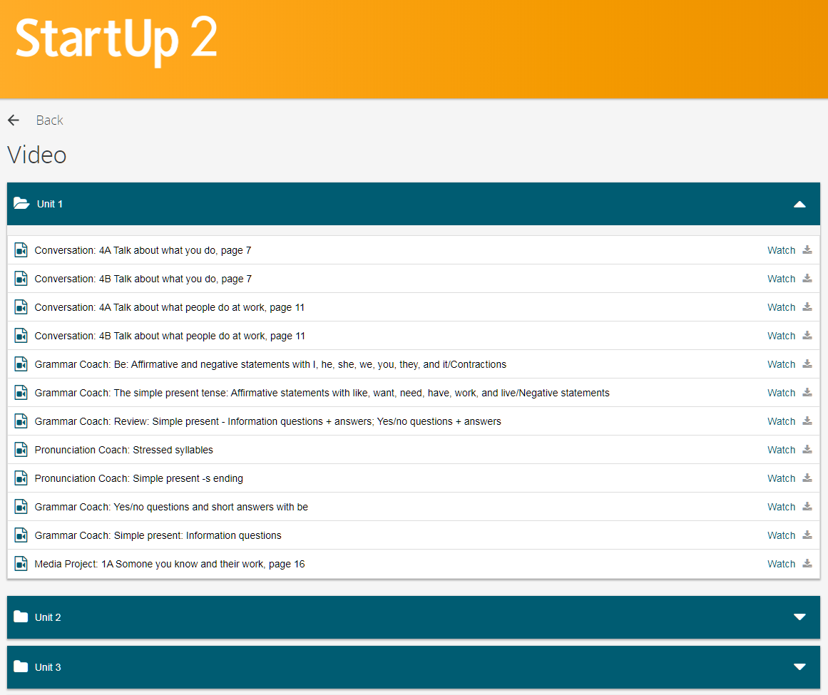828x695 pixels.
Task: Watch Grammar Coach Review Simple present video
Action: click(x=781, y=421)
